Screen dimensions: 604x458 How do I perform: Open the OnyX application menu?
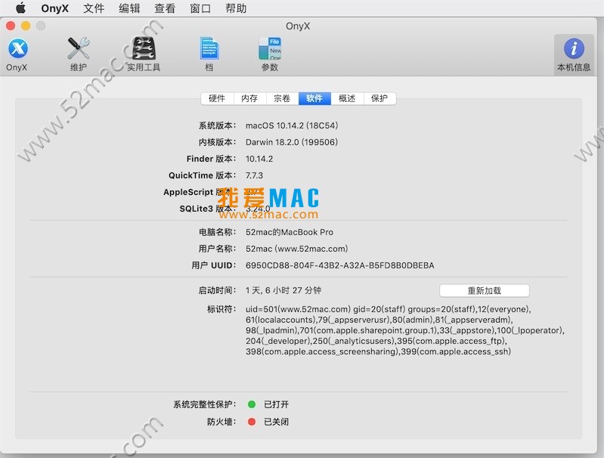pyautogui.click(x=54, y=8)
